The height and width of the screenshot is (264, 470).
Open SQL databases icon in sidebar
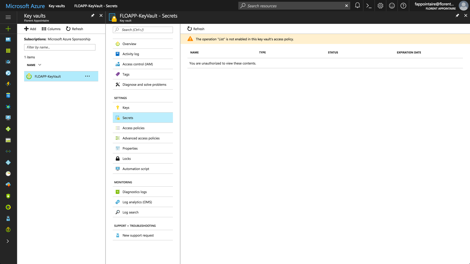tap(8, 95)
